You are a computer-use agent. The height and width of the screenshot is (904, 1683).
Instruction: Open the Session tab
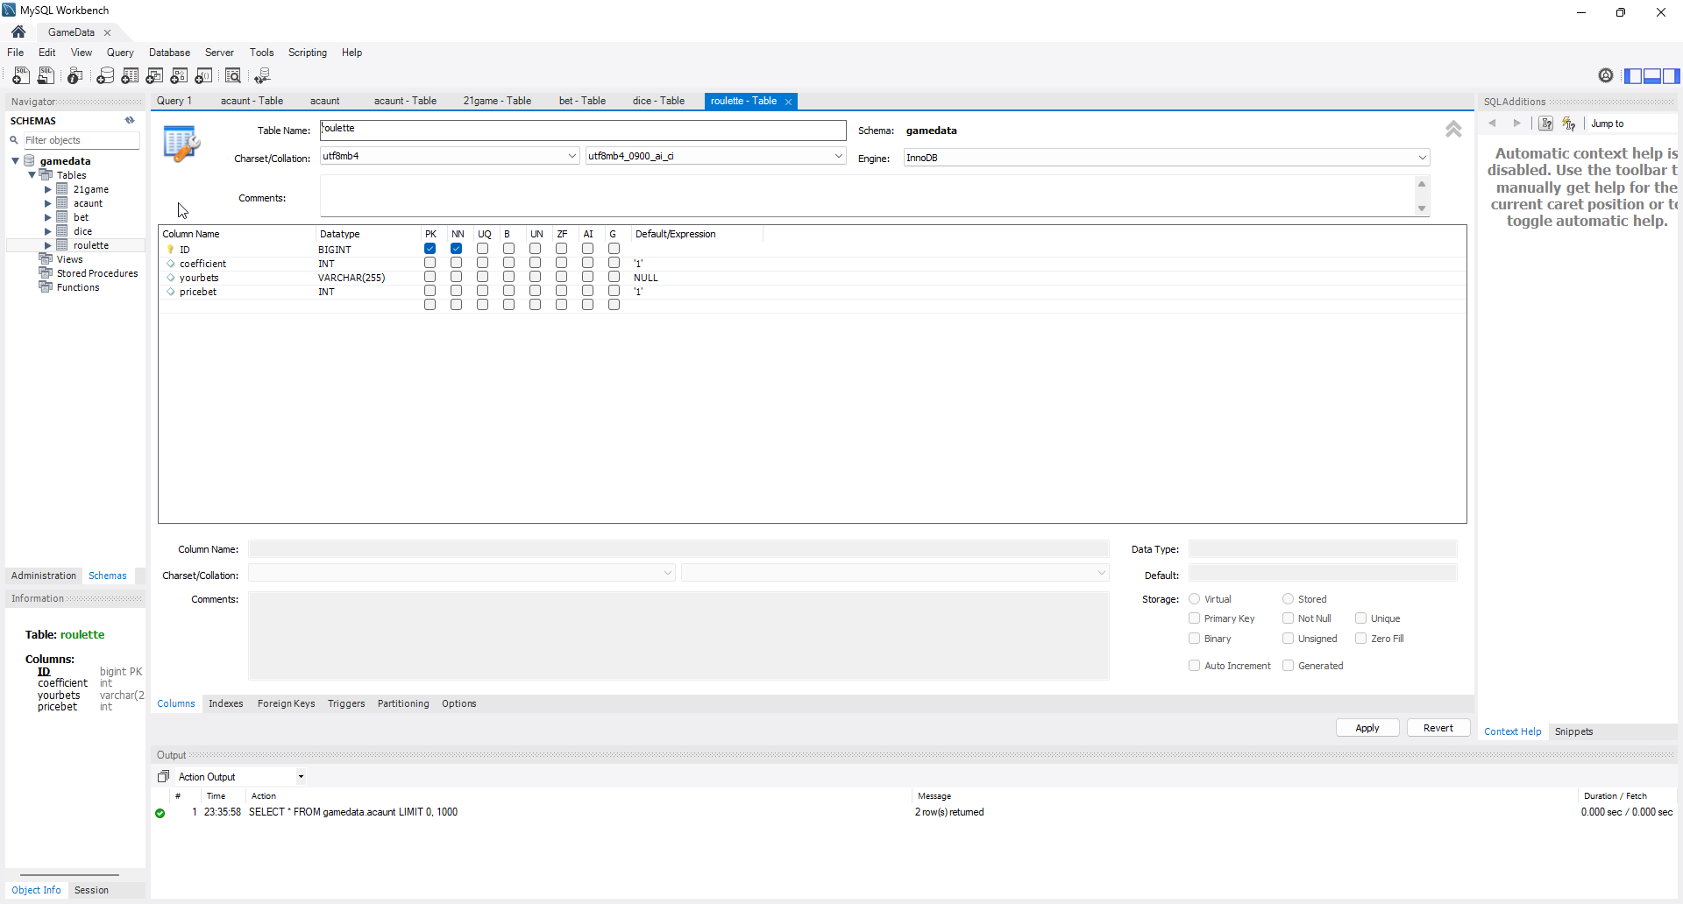tap(91, 890)
